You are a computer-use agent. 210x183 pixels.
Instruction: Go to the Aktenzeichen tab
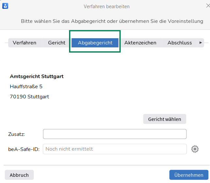[140, 43]
